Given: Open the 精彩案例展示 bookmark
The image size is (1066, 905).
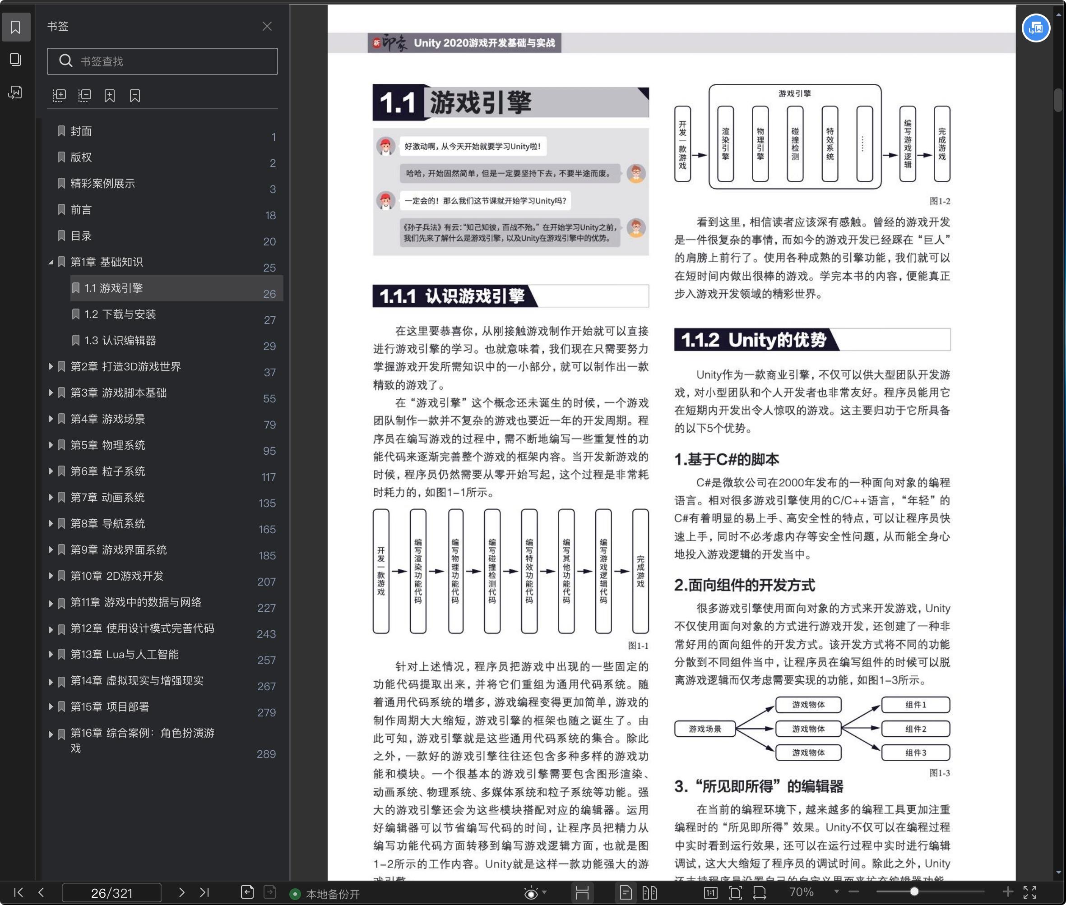Looking at the screenshot, I should 102,184.
